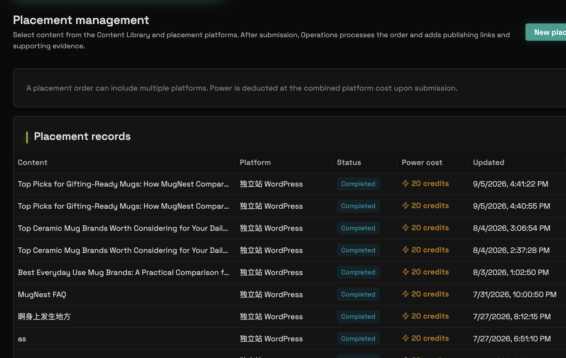Click timestamp 8/3/2026, 1:02:50 PM
Image resolution: width=566 pixels, height=358 pixels.
(x=511, y=272)
